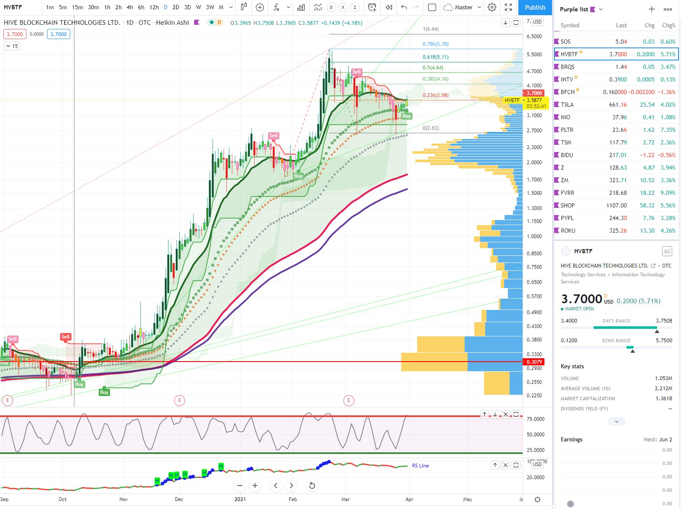The image size is (681, 509).
Task: Delete the oscillator pane
Action: [506, 414]
